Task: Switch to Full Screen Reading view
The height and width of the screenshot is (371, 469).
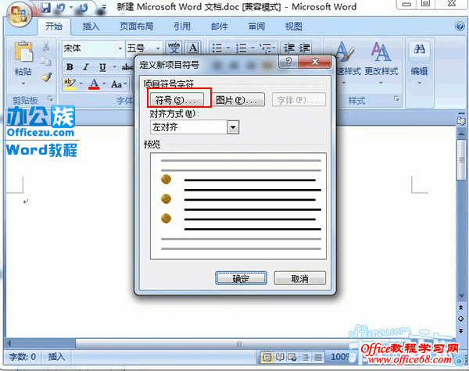Action: [280, 357]
